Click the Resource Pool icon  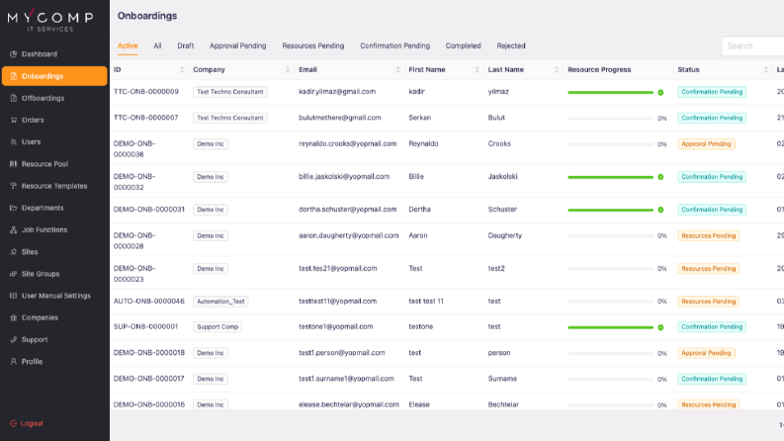(x=14, y=164)
